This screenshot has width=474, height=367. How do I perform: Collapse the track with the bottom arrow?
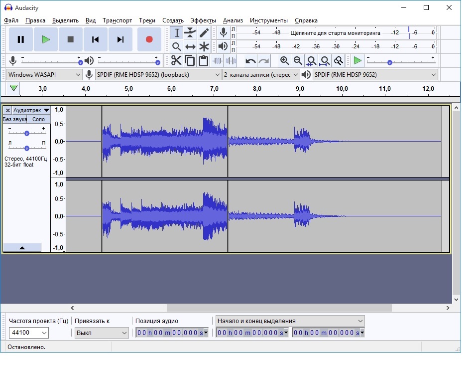click(x=22, y=247)
